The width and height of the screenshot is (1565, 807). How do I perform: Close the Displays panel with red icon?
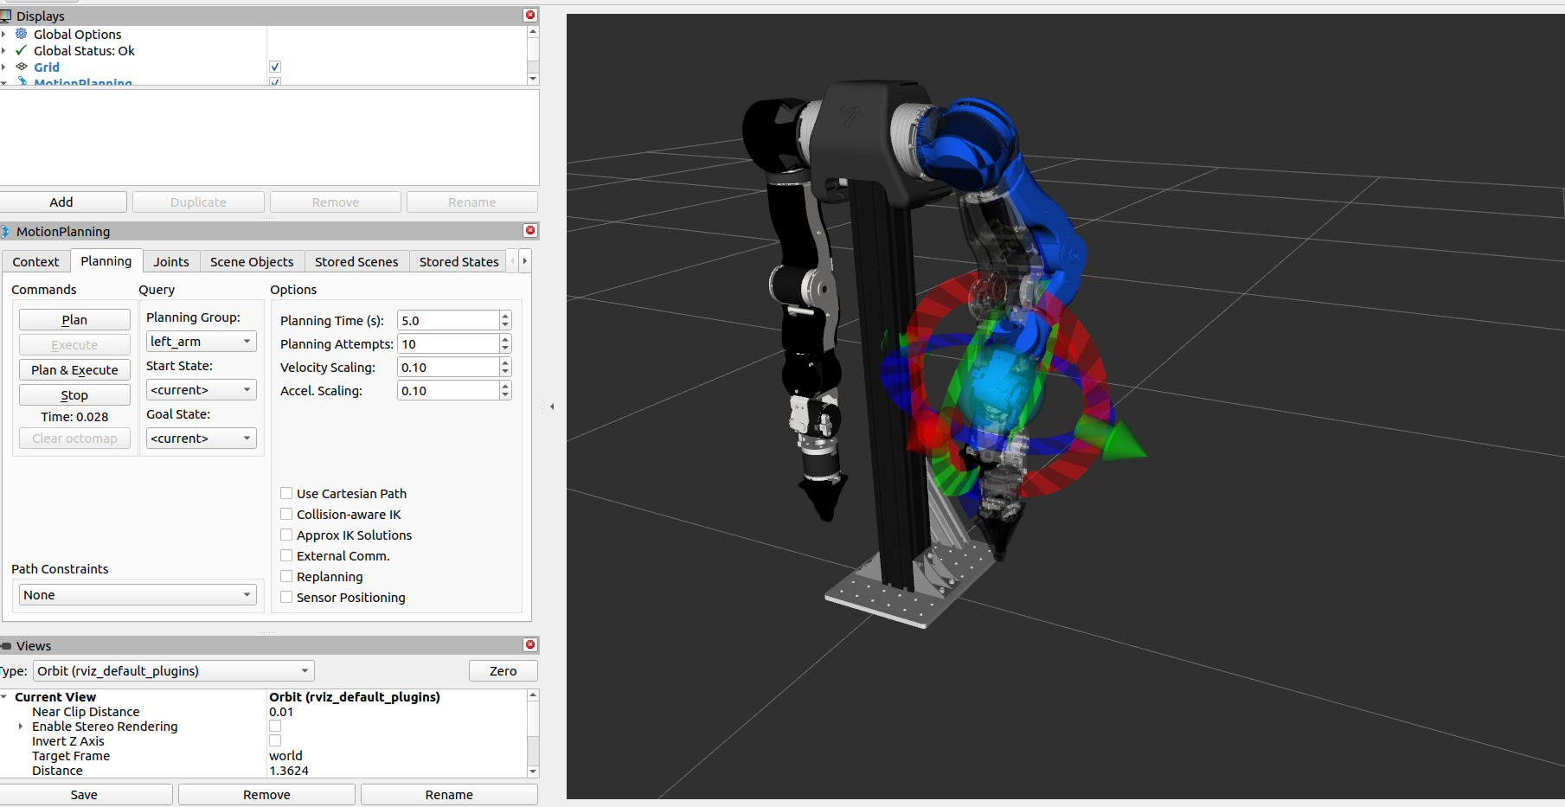coord(530,16)
